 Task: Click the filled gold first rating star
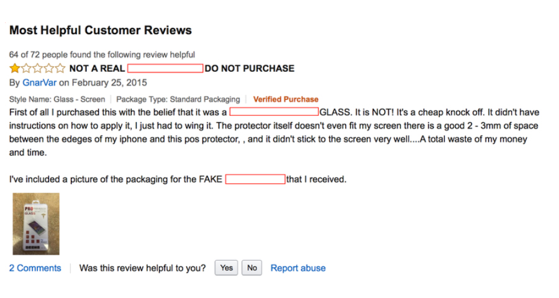coord(15,68)
